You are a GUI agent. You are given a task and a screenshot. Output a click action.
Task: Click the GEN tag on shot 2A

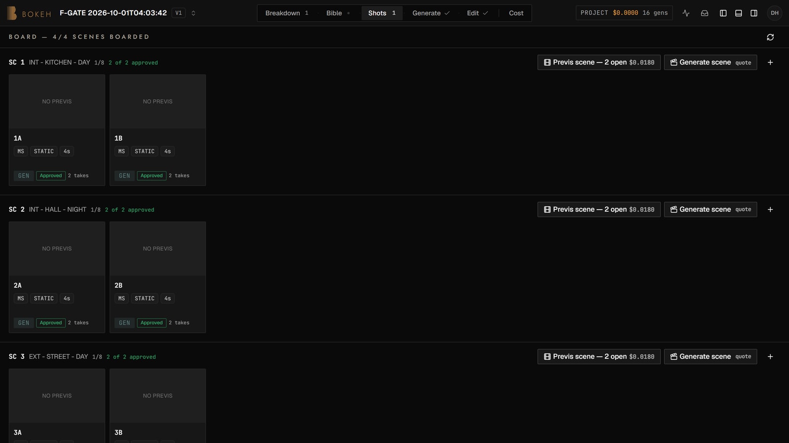tap(24, 323)
